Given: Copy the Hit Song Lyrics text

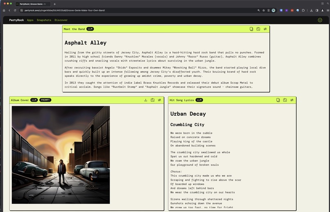Looking at the screenshot, I should 278,100.
